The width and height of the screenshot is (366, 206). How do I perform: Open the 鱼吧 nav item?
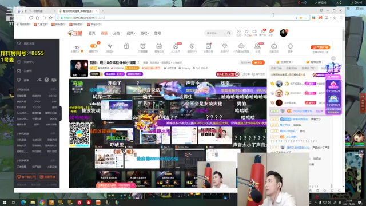click(158, 33)
